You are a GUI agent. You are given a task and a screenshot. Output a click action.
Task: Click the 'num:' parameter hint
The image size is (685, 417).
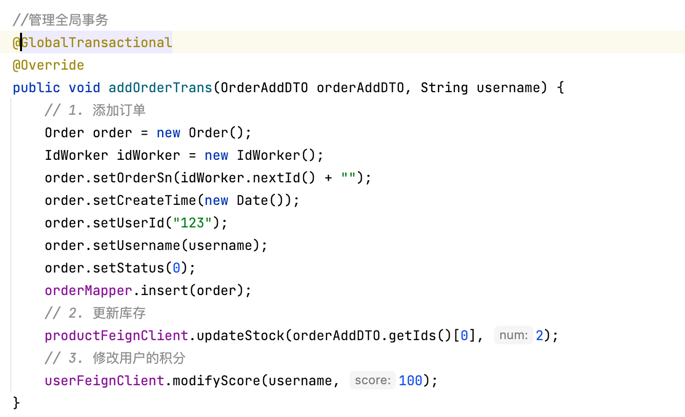(x=513, y=336)
